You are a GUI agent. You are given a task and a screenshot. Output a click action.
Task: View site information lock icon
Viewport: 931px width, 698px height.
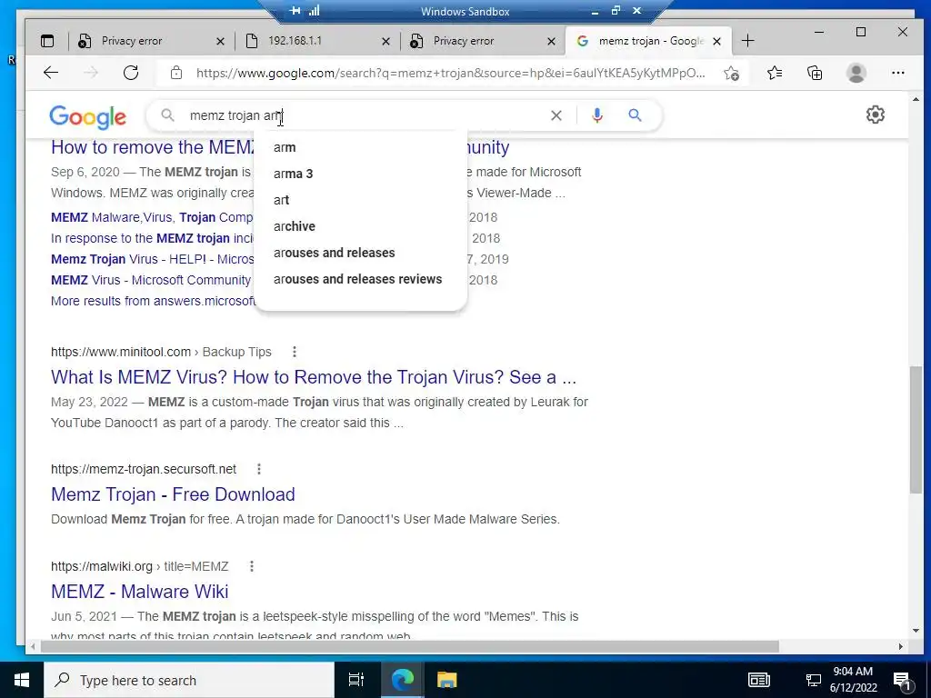[x=175, y=73]
